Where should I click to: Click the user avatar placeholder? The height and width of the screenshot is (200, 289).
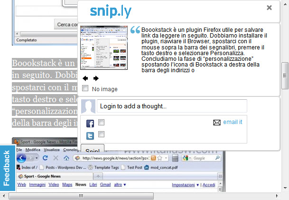(88, 106)
